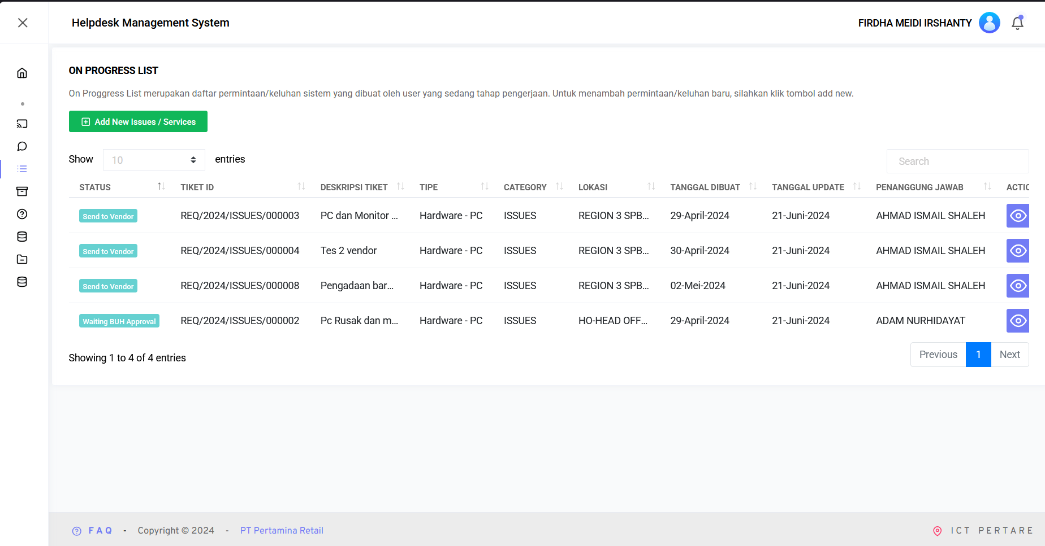Click the ADAM NURHIDAYAT cell
The width and height of the screenshot is (1045, 546).
click(x=920, y=321)
